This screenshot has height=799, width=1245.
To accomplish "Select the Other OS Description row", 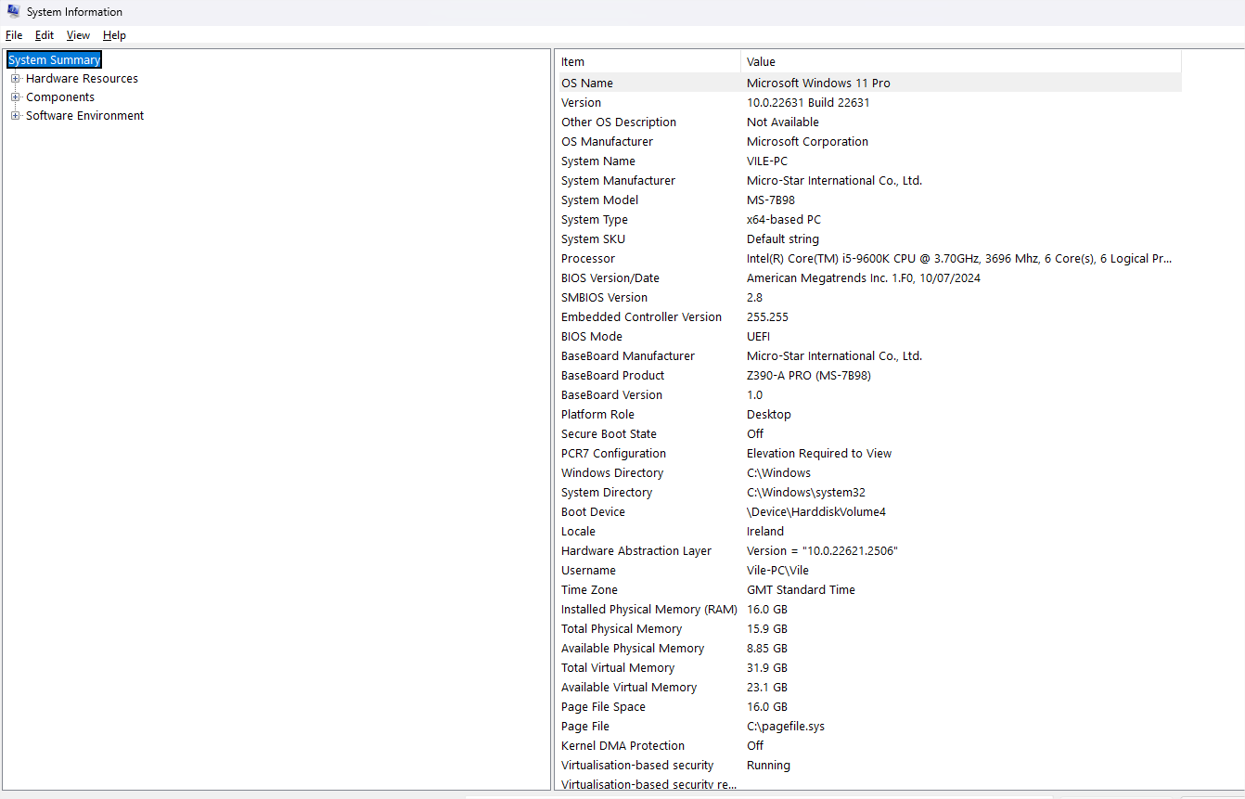I will coord(868,122).
